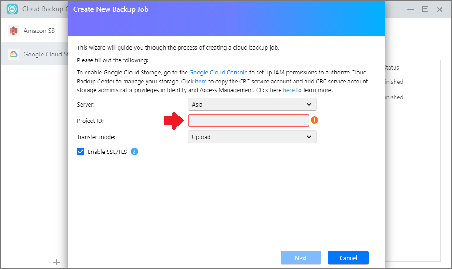452x269 pixels.
Task: Click the Amazon S3 service icon
Action: pos(13,31)
